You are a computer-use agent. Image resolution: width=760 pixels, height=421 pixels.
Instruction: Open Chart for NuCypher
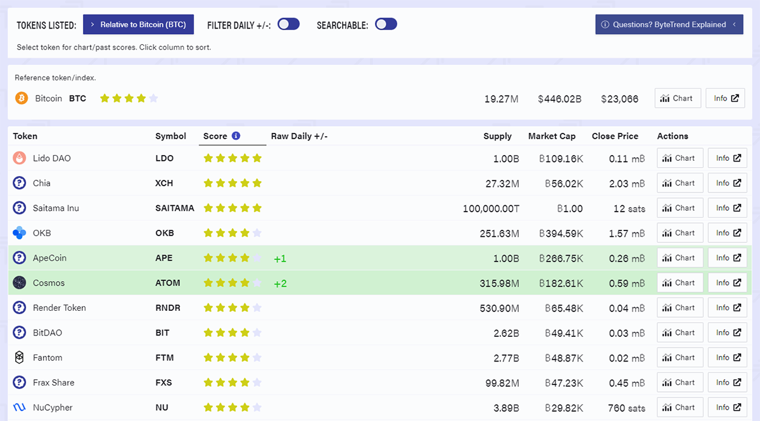coord(680,407)
